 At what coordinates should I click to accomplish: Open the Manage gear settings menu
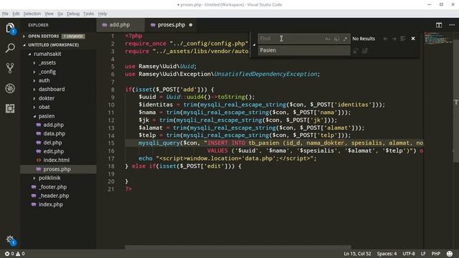coord(10,240)
